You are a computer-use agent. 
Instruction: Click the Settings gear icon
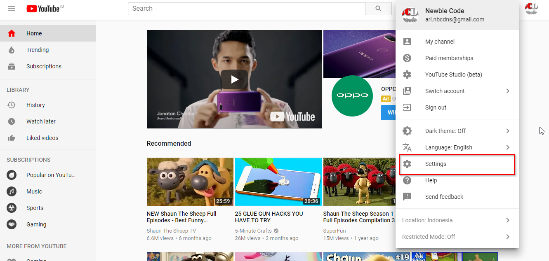pyautogui.click(x=407, y=164)
